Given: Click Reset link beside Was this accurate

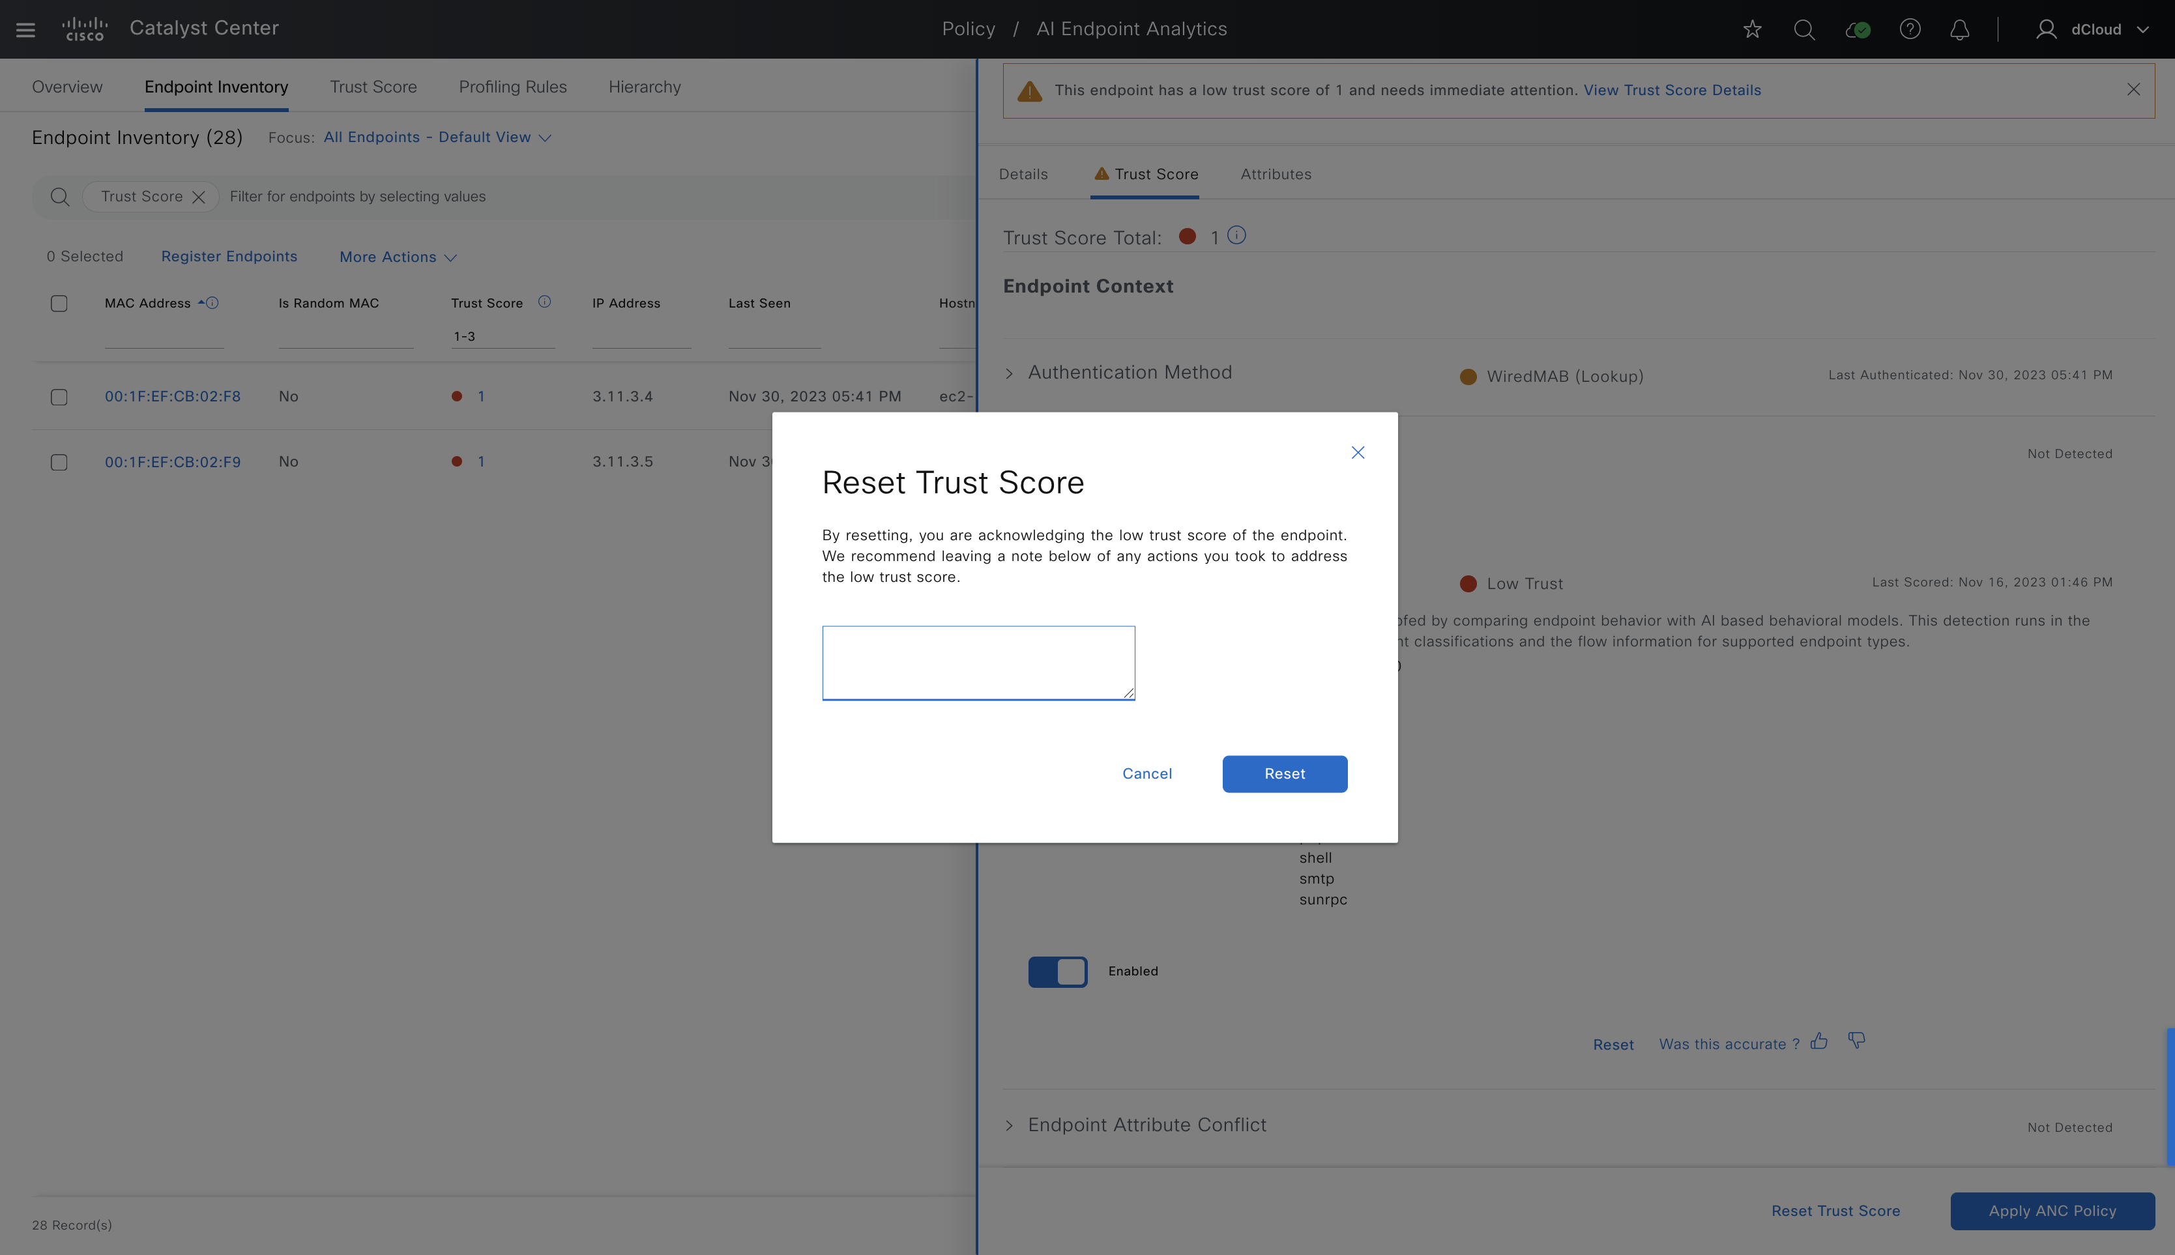Looking at the screenshot, I should coord(1613,1045).
